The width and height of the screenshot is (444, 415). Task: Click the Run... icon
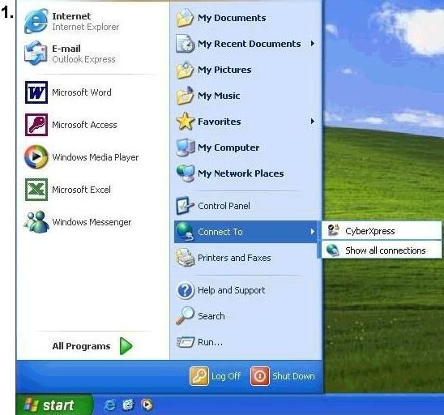point(186,342)
